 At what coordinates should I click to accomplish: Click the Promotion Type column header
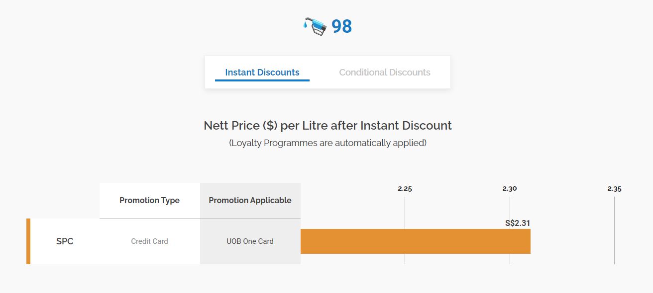(x=149, y=201)
